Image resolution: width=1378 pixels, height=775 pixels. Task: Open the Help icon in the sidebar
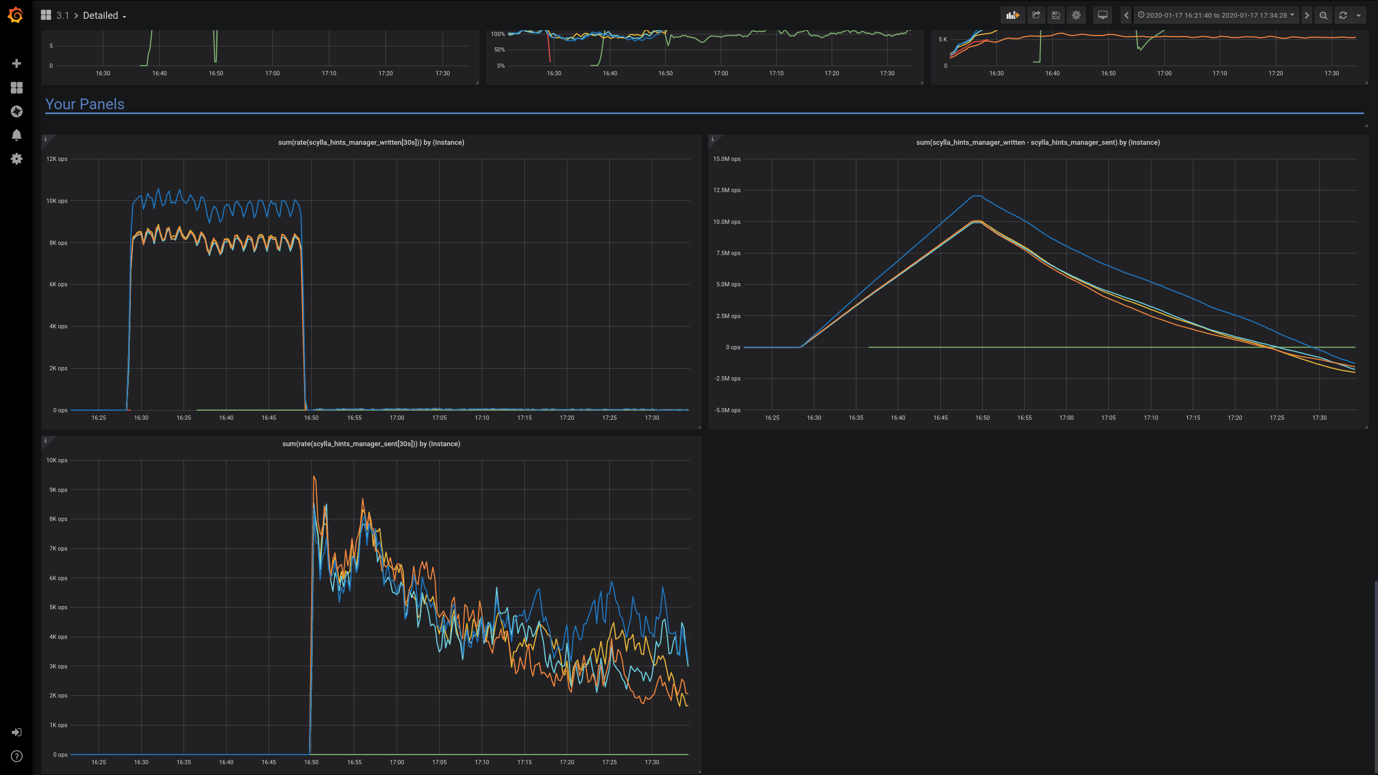click(x=17, y=756)
